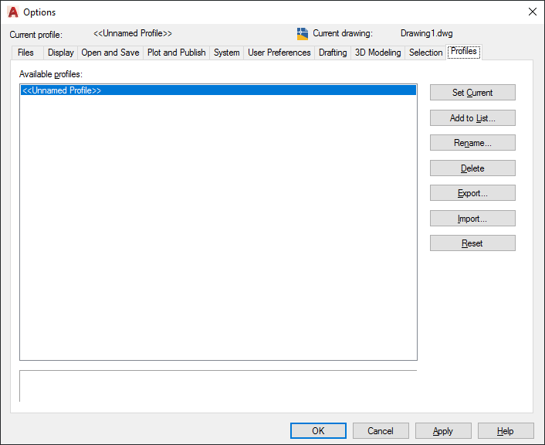
Task: Select the System tab
Action: pyautogui.click(x=227, y=53)
